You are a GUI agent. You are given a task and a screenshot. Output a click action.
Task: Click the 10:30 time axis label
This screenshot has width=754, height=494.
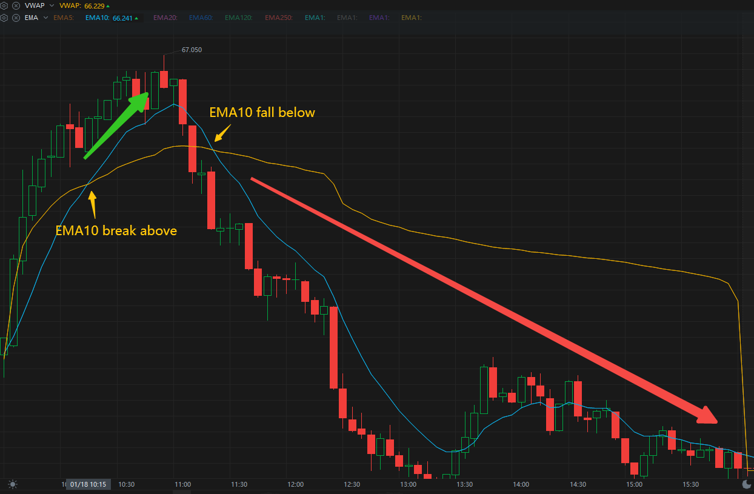(x=127, y=484)
